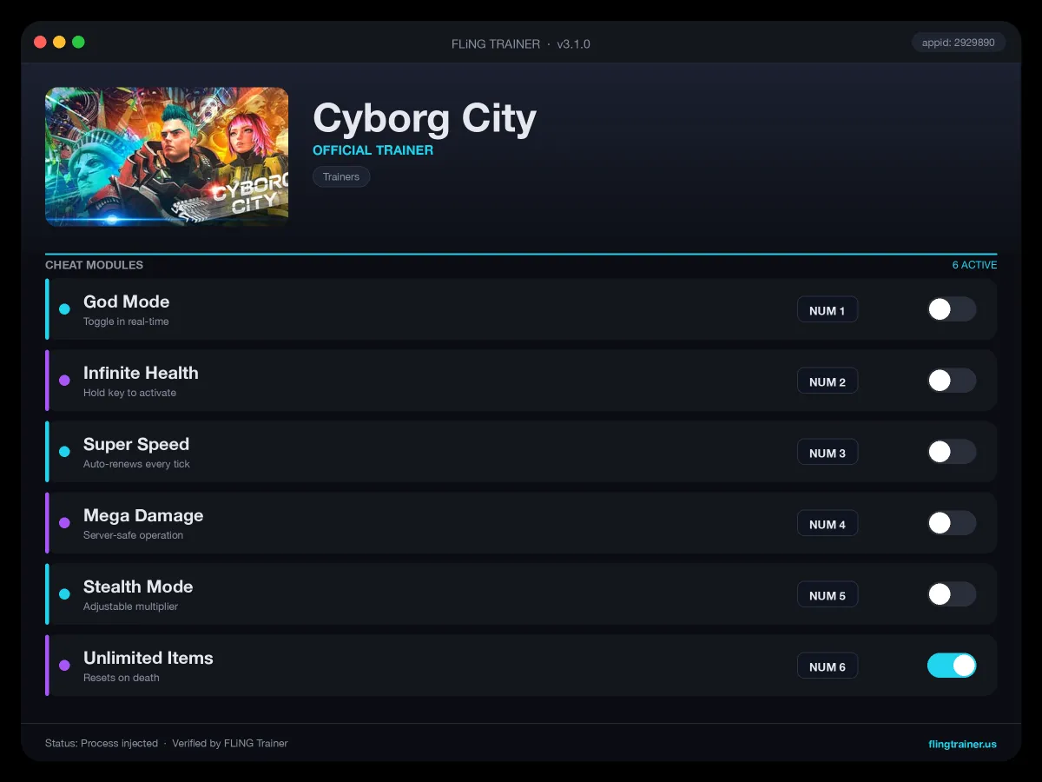This screenshot has width=1042, height=782.
Task: Click the cyan dot beside Super Speed
Action: [x=64, y=452]
